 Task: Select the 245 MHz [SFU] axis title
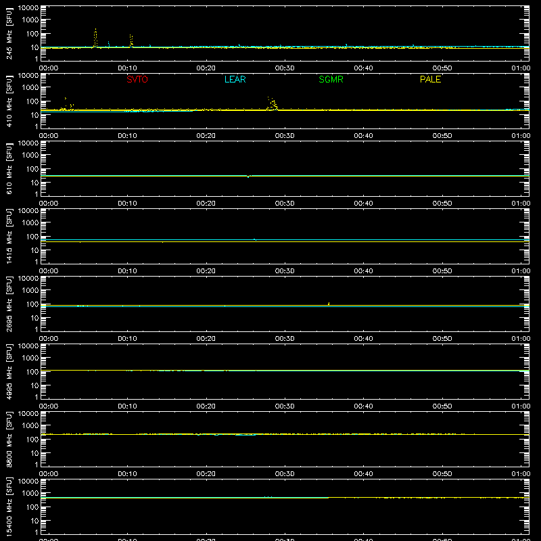tap(9, 33)
